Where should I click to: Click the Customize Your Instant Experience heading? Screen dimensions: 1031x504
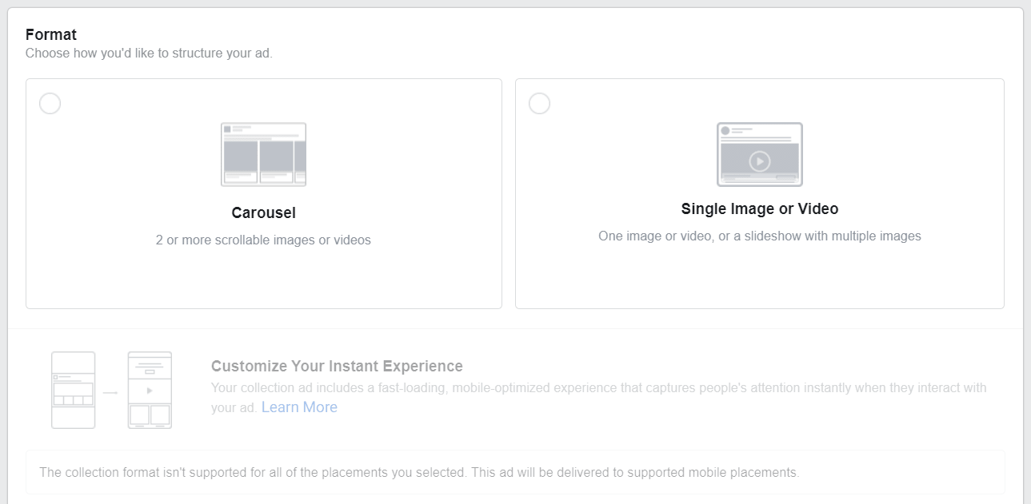pos(337,366)
